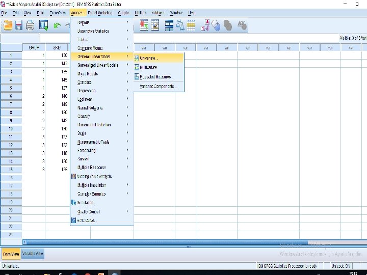367x275 pixels.
Task: Switch to the Data View tab
Action: pyautogui.click(x=11, y=254)
